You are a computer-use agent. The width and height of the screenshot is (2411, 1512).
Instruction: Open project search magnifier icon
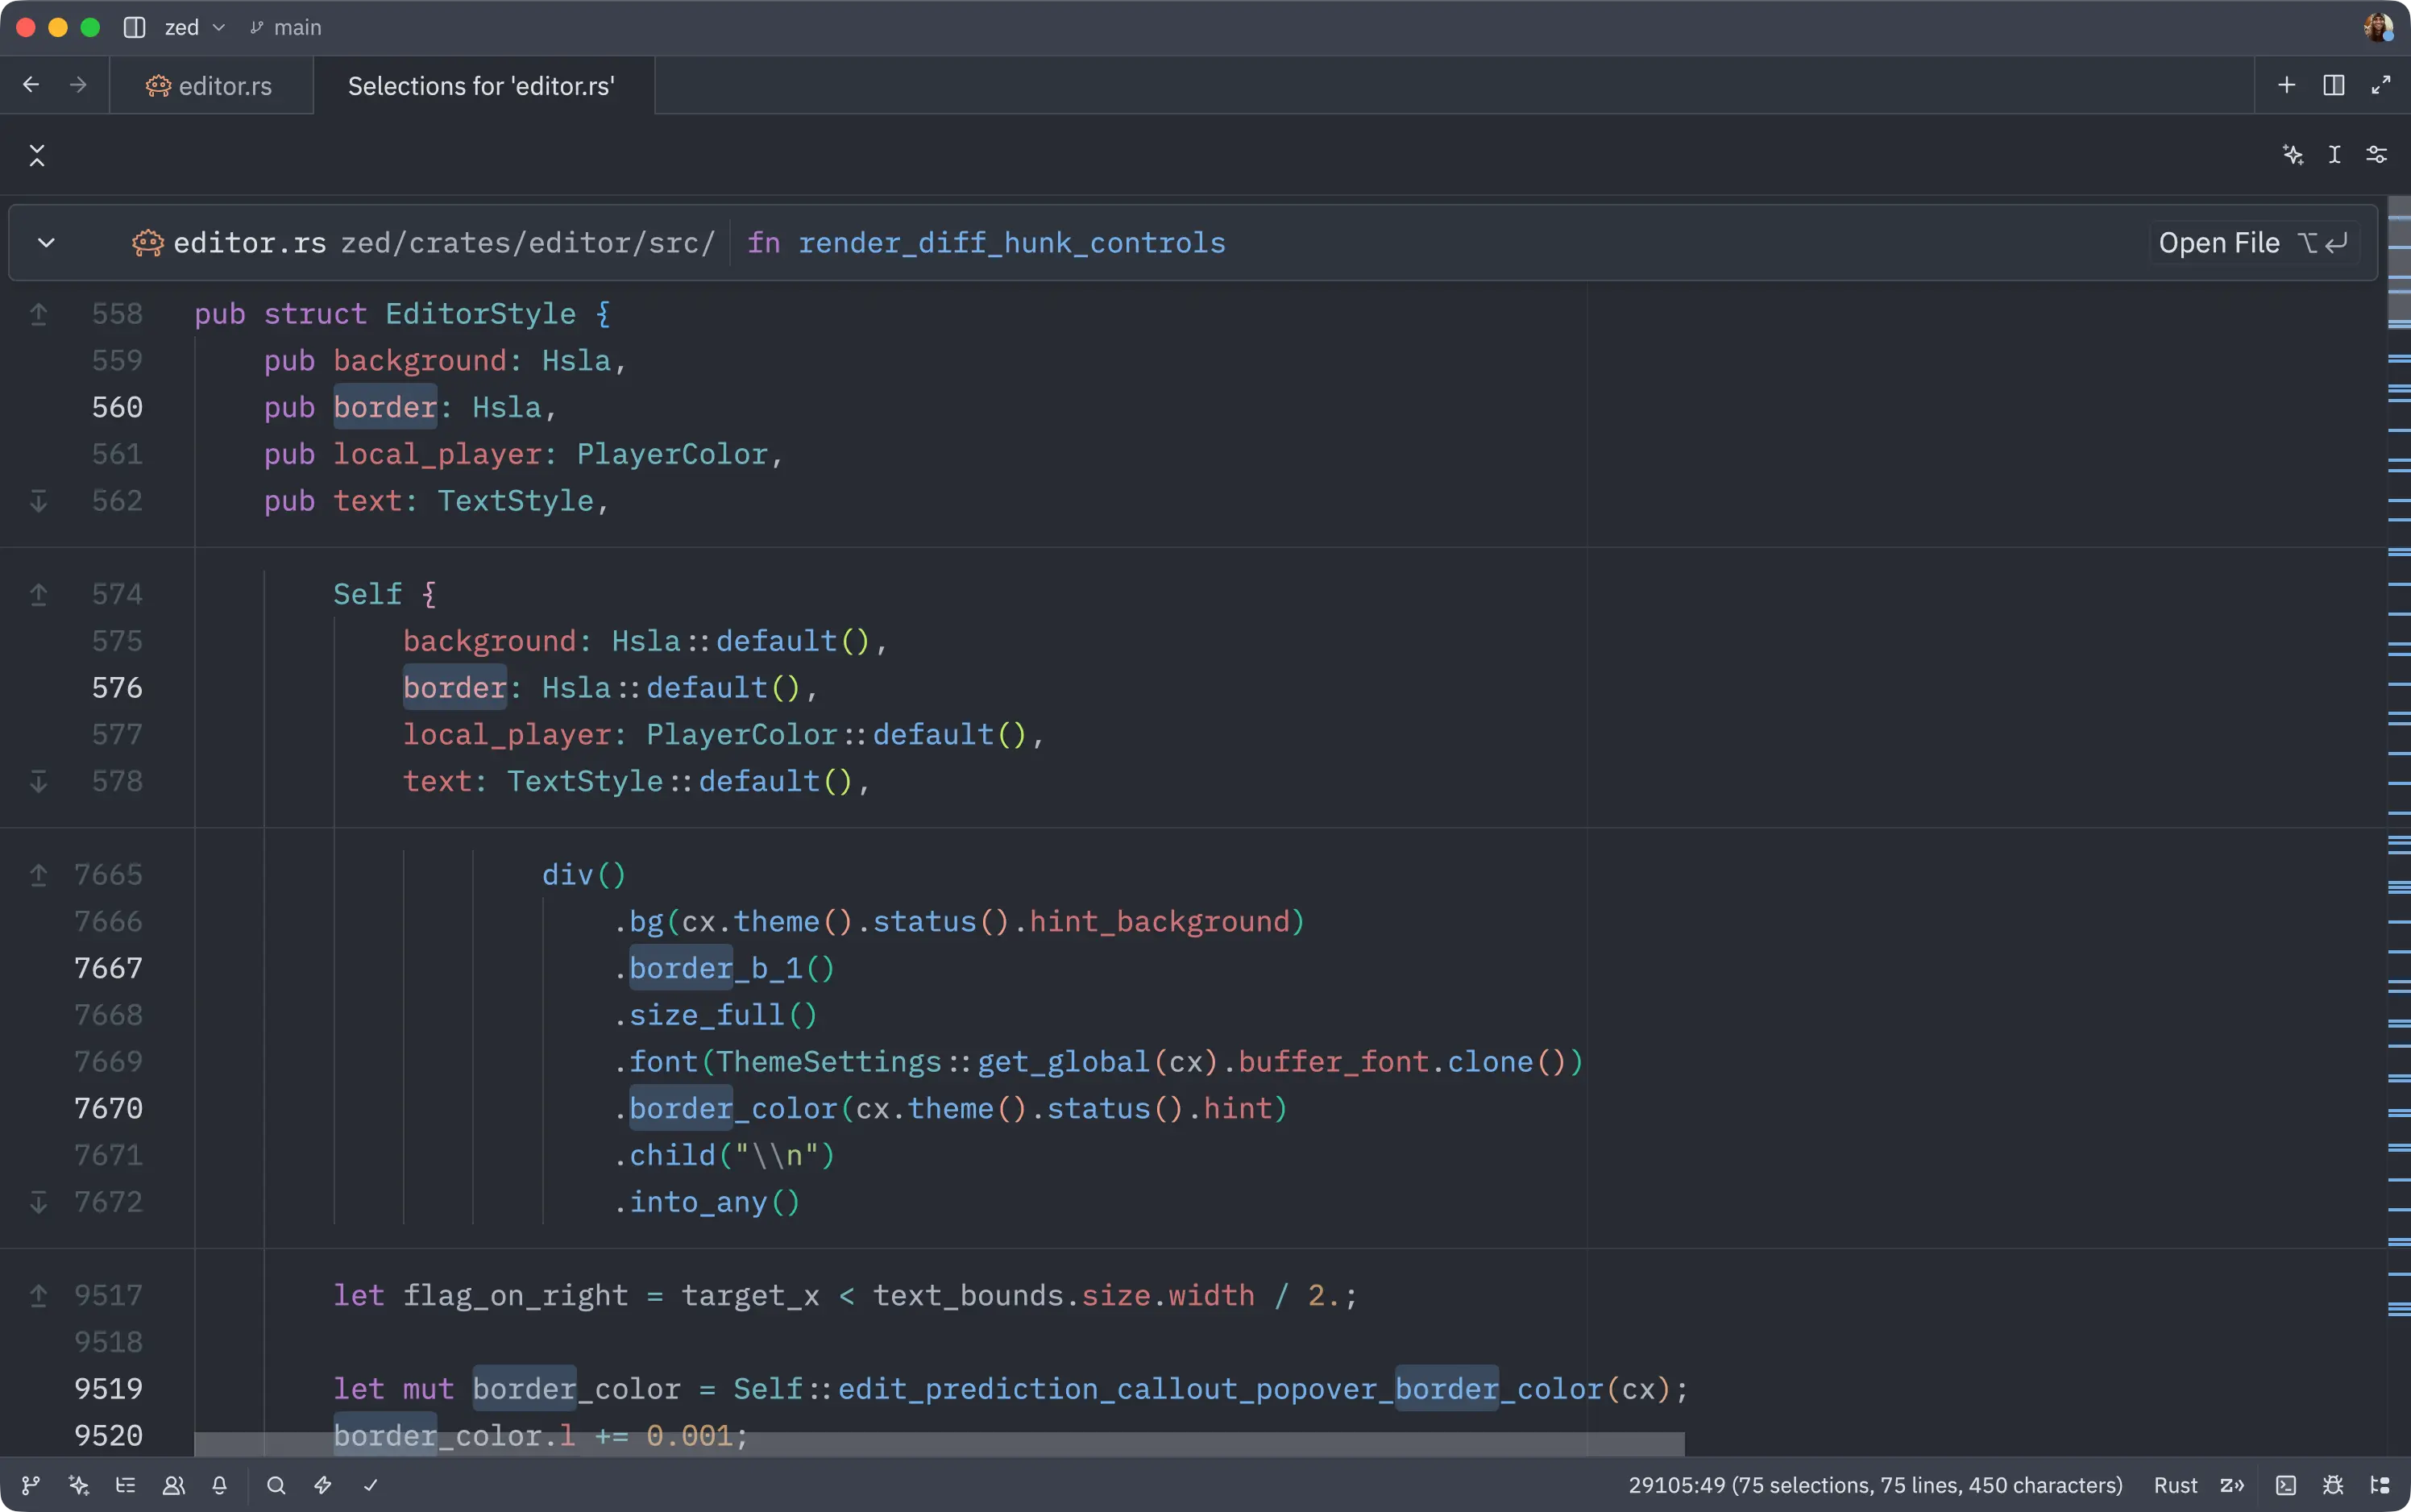coord(277,1485)
